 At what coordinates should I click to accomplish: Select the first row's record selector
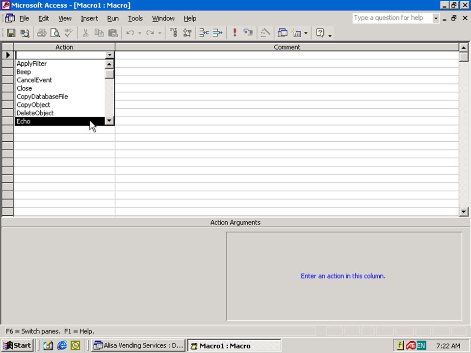[x=8, y=55]
